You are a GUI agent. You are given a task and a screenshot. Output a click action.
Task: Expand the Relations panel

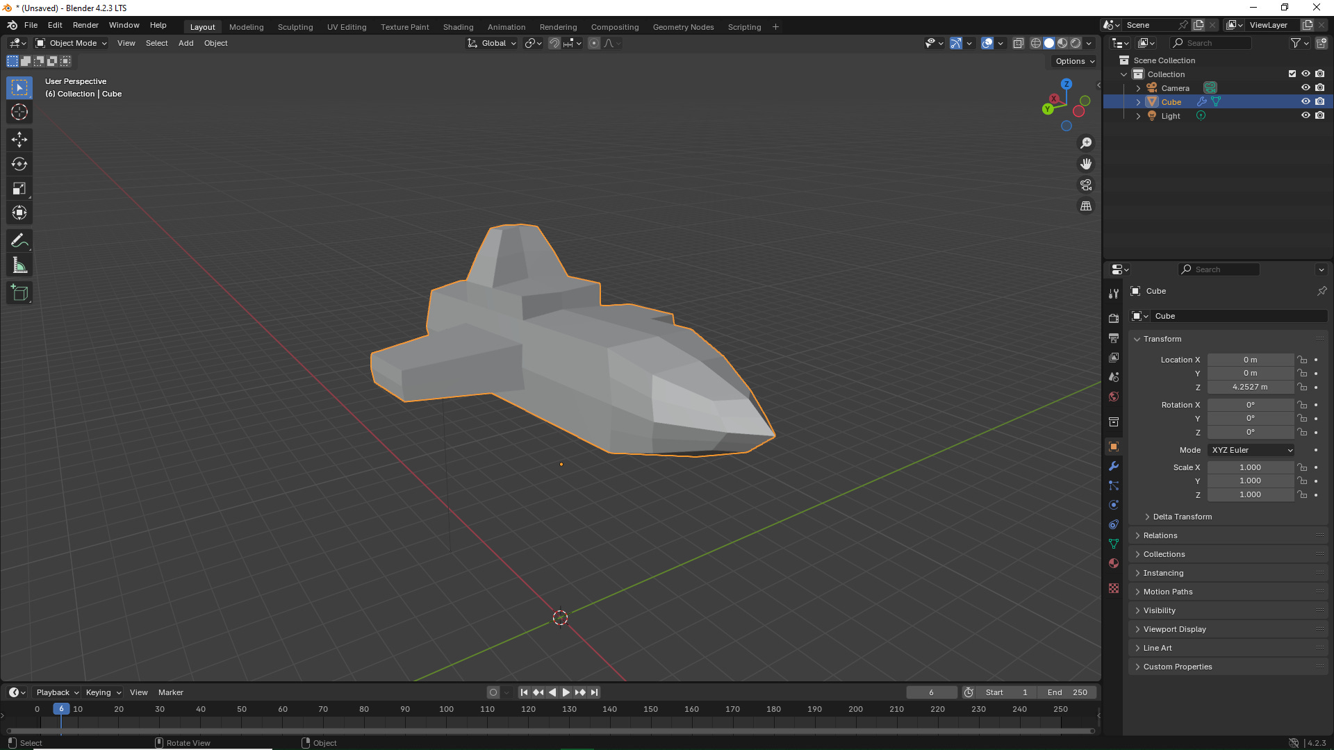point(1160,535)
